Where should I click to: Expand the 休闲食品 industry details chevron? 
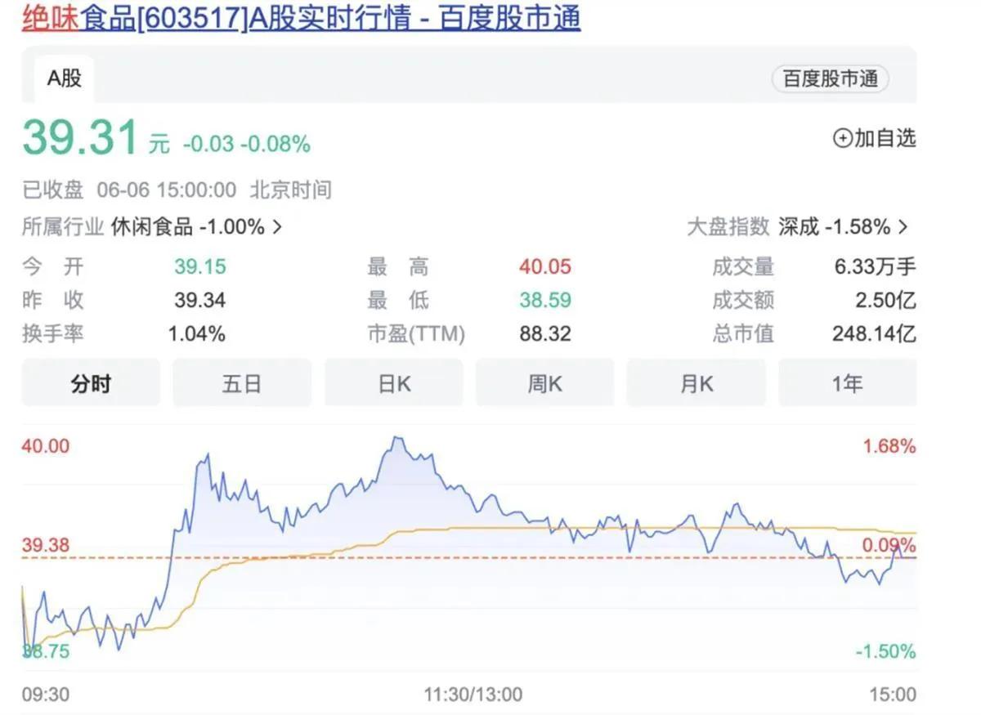(278, 226)
